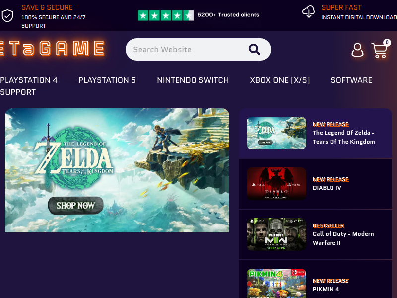Open the Nintendo Switch menu

coord(193,80)
